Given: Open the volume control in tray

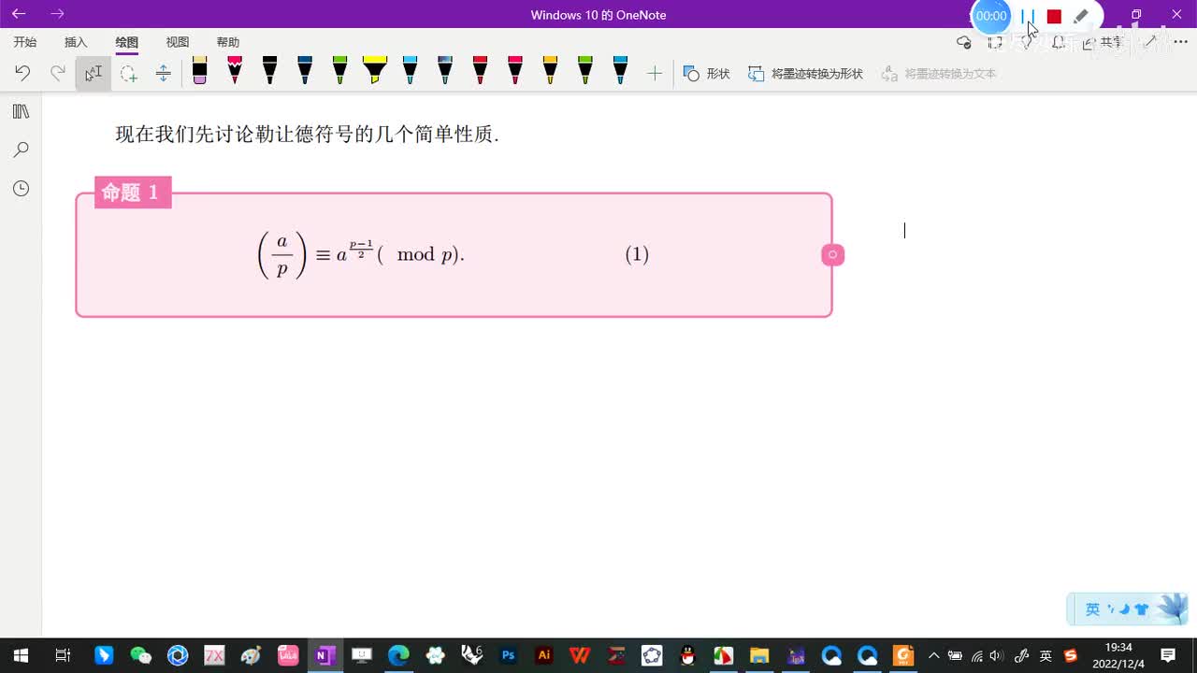Looking at the screenshot, I should (997, 655).
